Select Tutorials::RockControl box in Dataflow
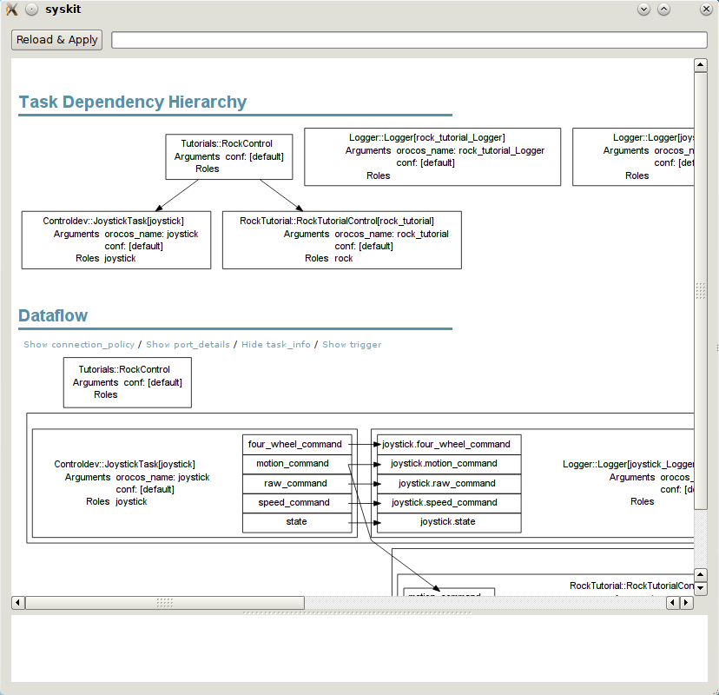 click(x=128, y=382)
